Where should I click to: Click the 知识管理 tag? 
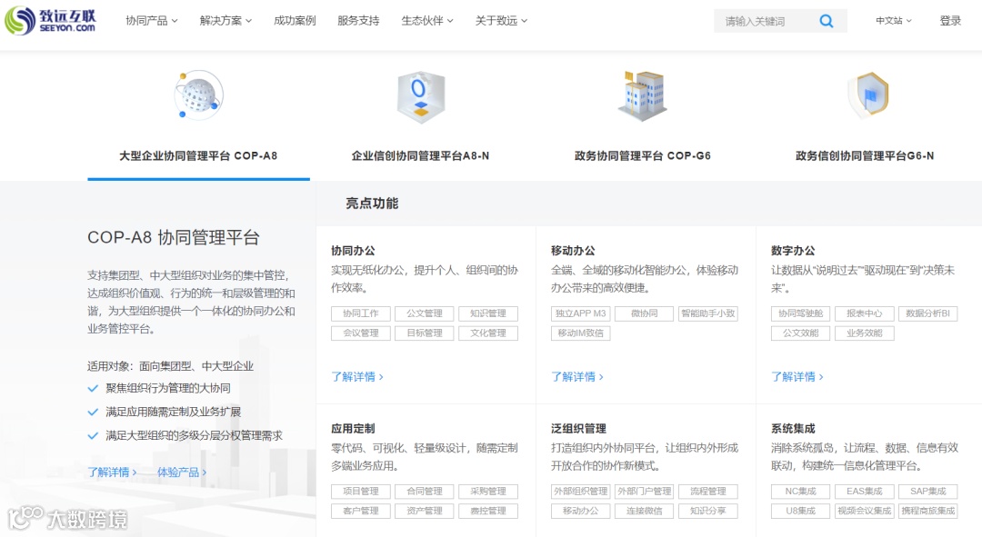click(x=488, y=313)
